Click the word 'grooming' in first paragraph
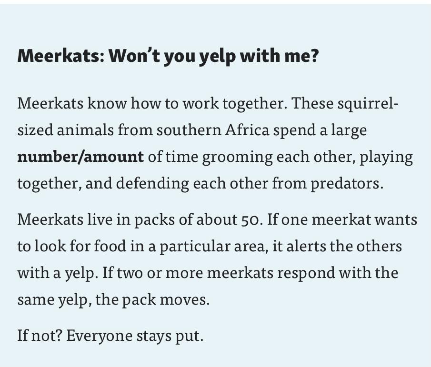The image size is (431, 367). tap(238, 158)
